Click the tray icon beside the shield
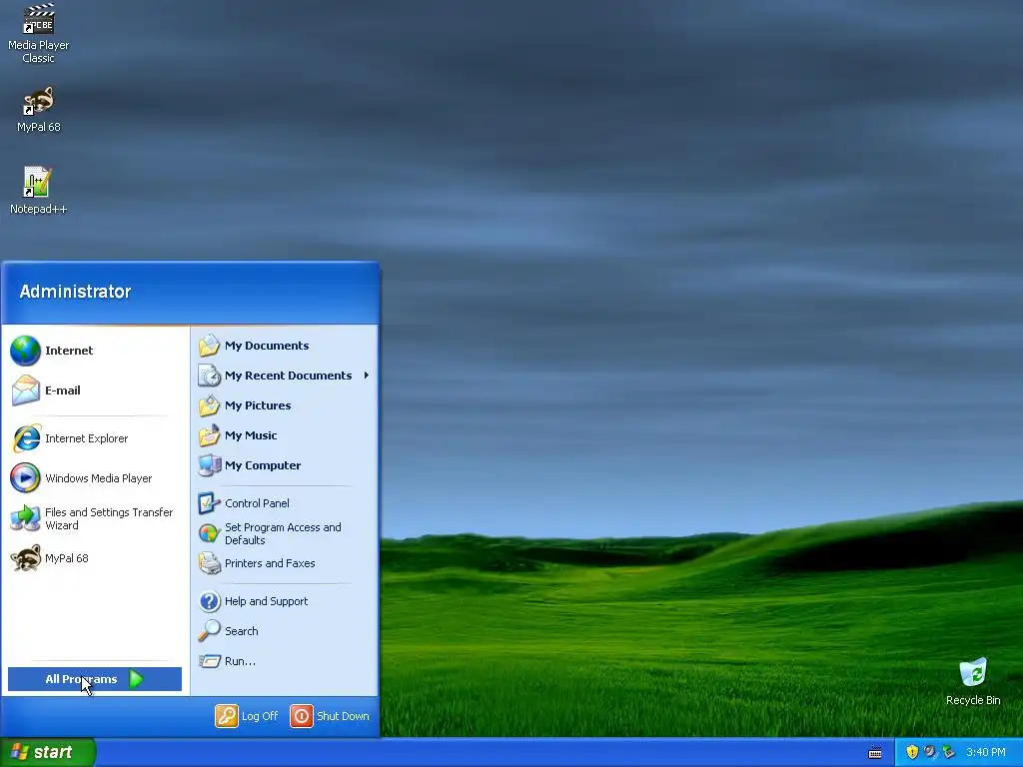Image resolution: width=1023 pixels, height=767 pixels. pos(930,752)
